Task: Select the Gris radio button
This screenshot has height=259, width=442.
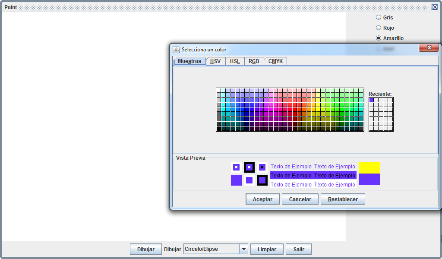Action: tap(378, 17)
